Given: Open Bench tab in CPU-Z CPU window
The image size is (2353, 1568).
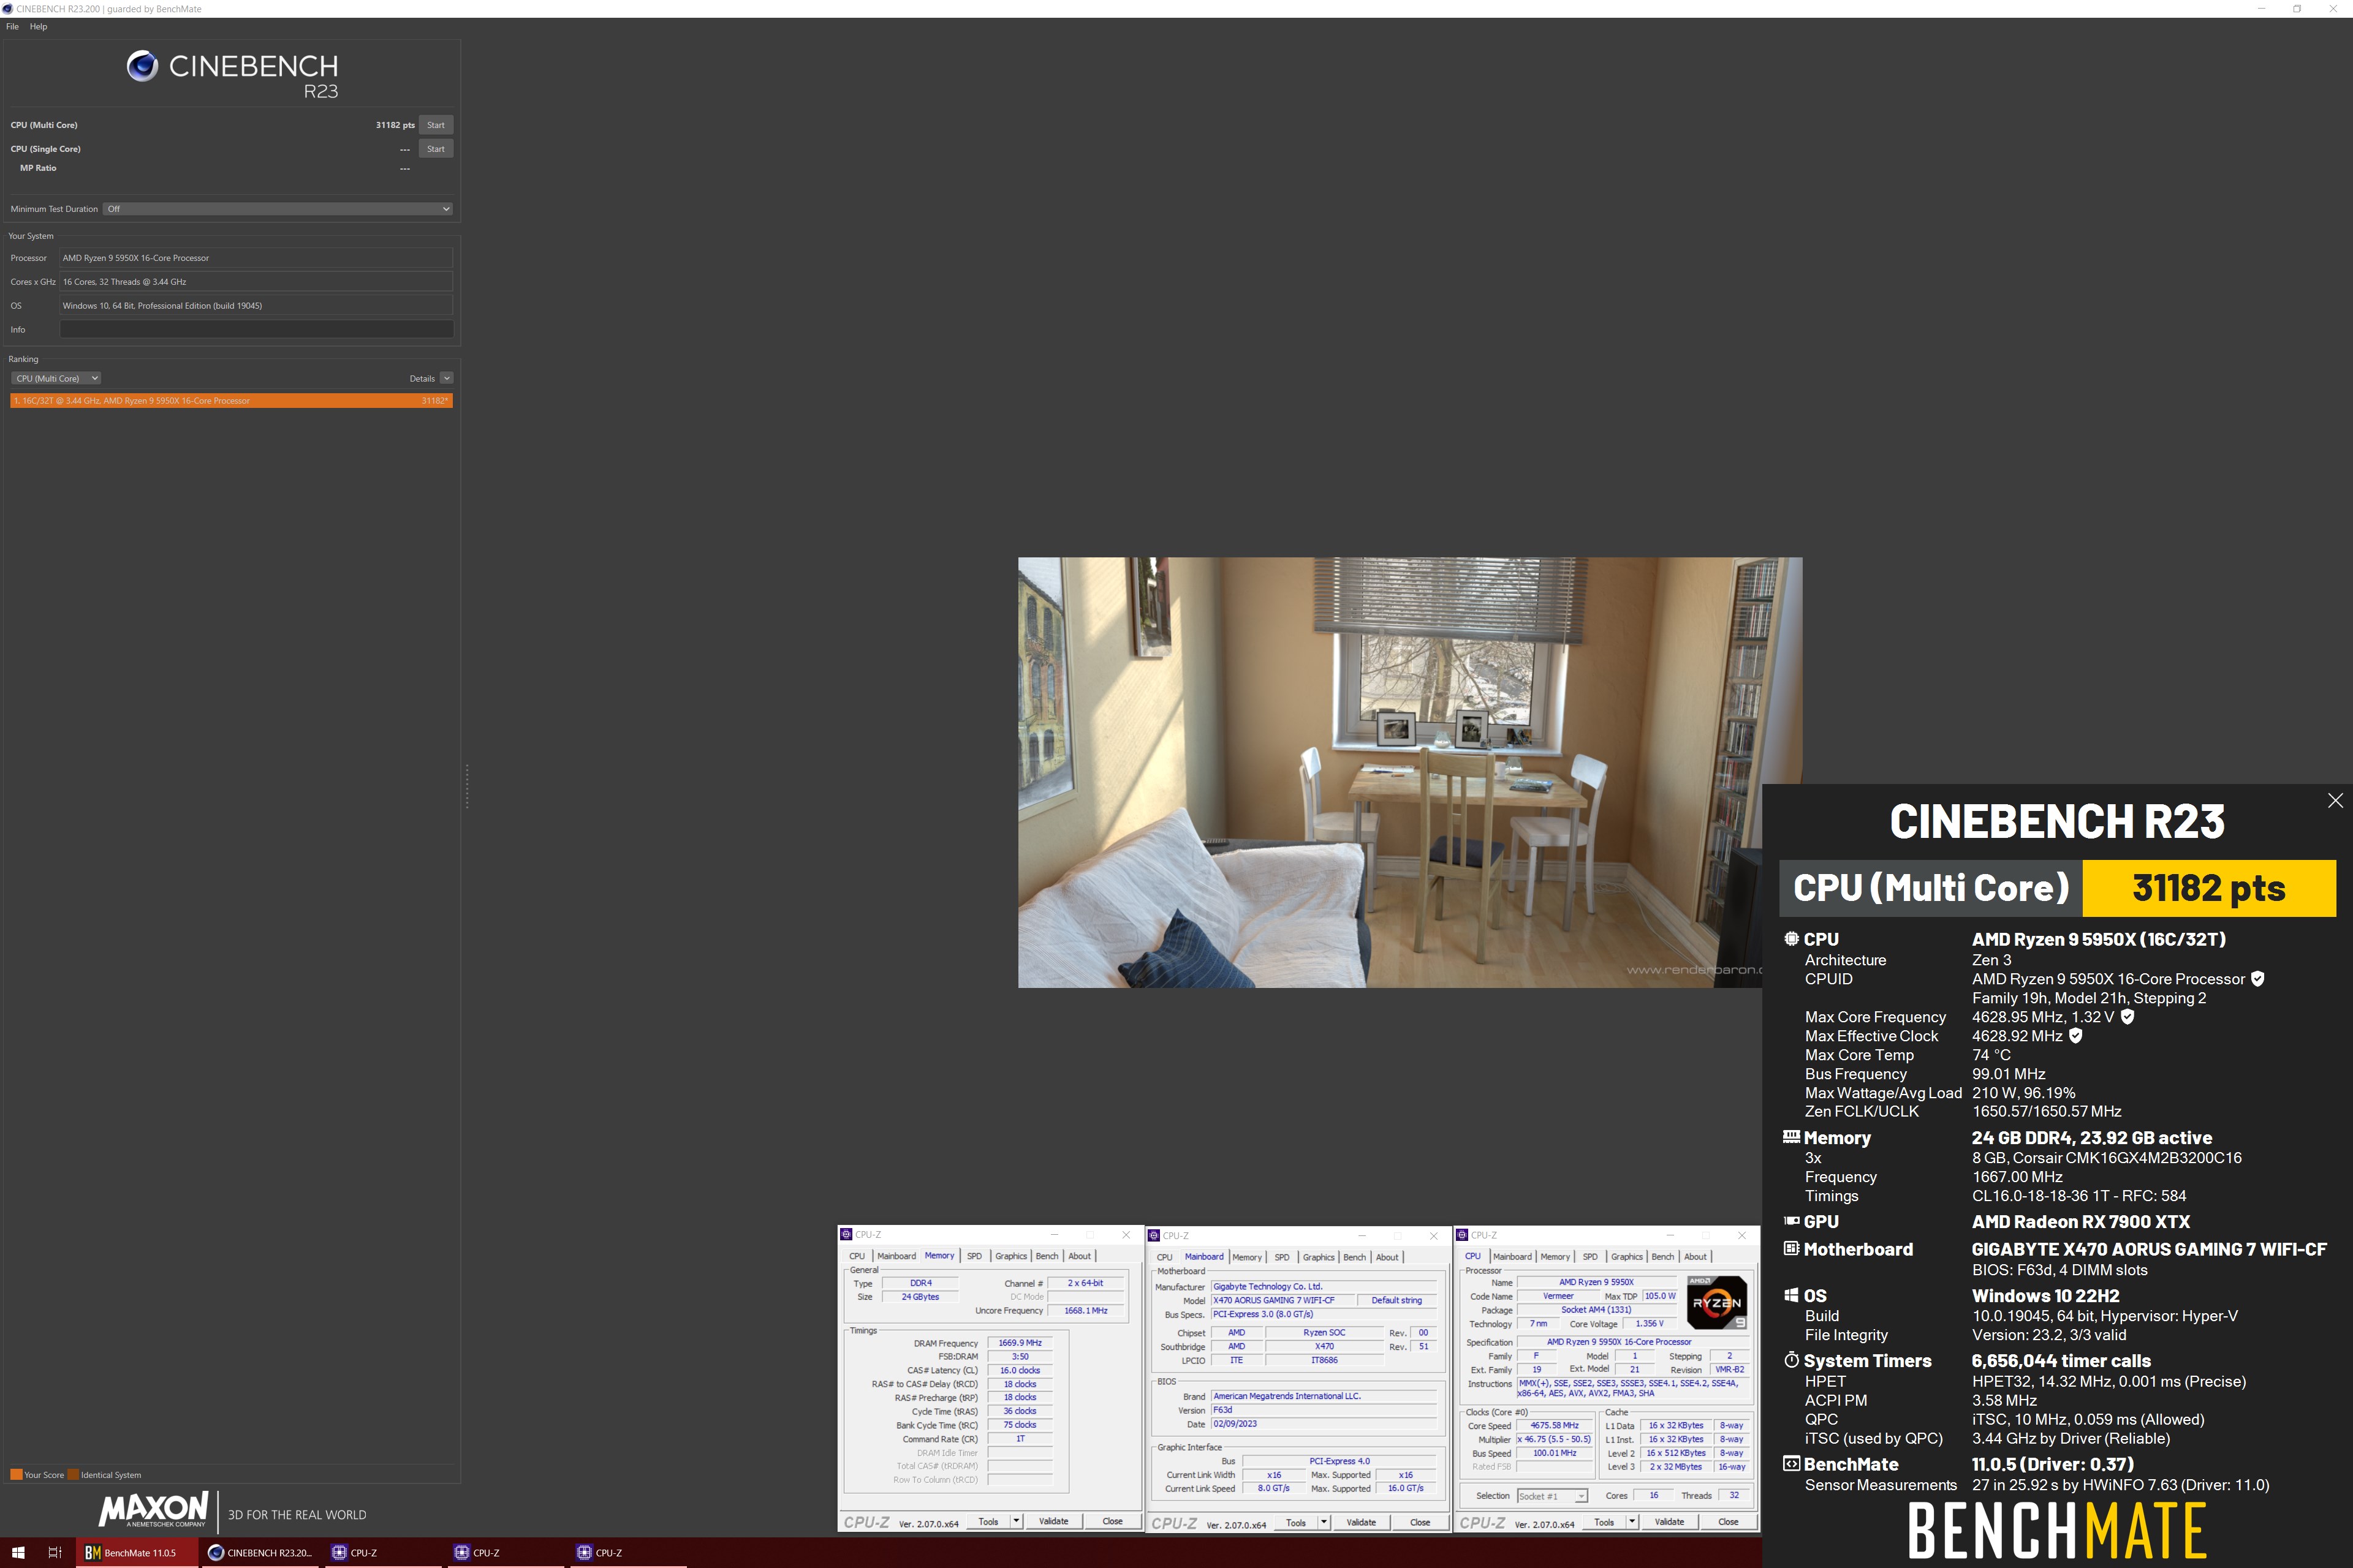Looking at the screenshot, I should point(1662,1257).
